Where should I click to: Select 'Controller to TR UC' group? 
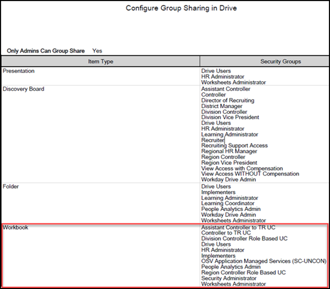pyautogui.click(x=226, y=233)
